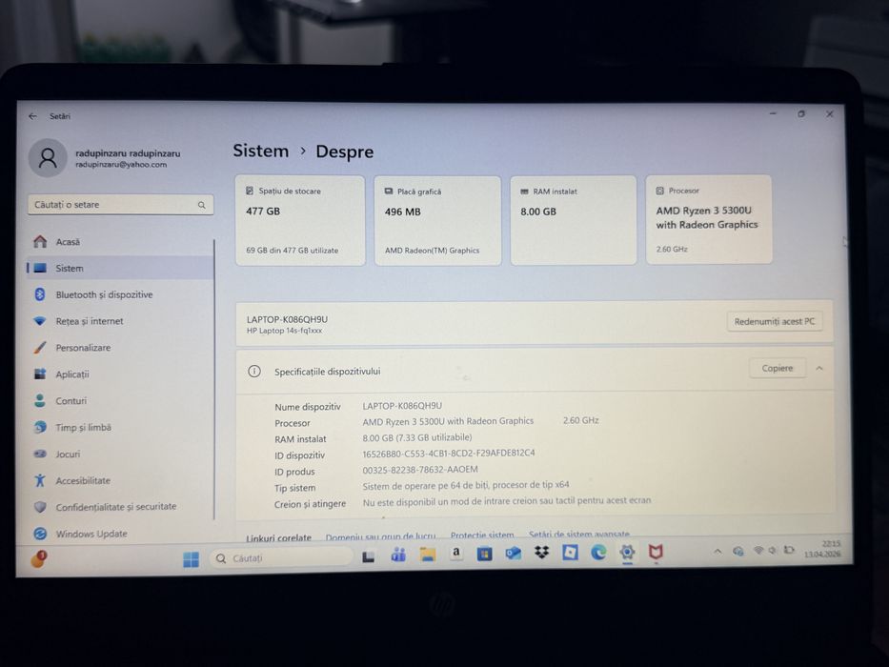Click Copiere to copy device specifications
Image resolution: width=889 pixels, height=667 pixels.
click(778, 368)
